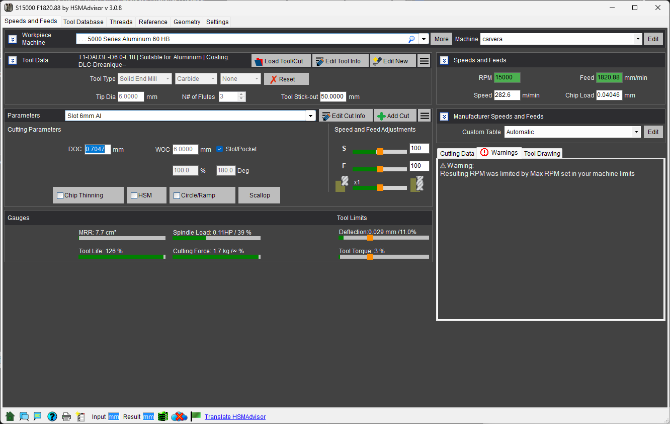This screenshot has width=670, height=424.
Task: Click the green home icon in status bar
Action: (x=10, y=416)
